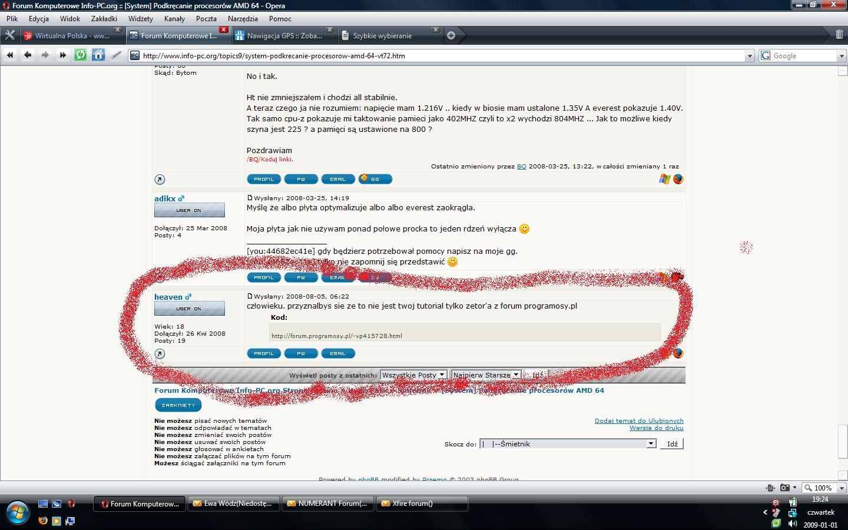848x530 pixels.
Task: Open the dropdown arrow next to the camera icon
Action: point(794,488)
